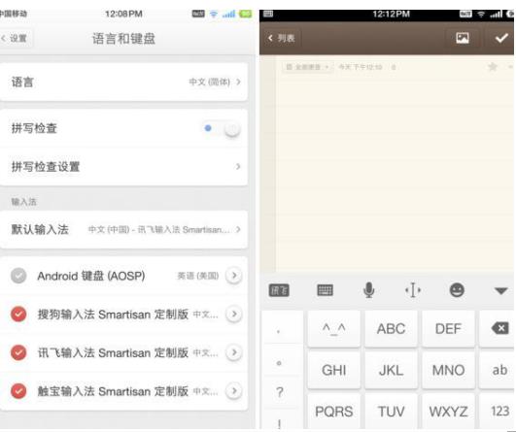Go back to 设置 settings

tap(16, 39)
